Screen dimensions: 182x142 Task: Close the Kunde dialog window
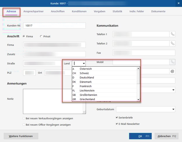coord(178,3)
